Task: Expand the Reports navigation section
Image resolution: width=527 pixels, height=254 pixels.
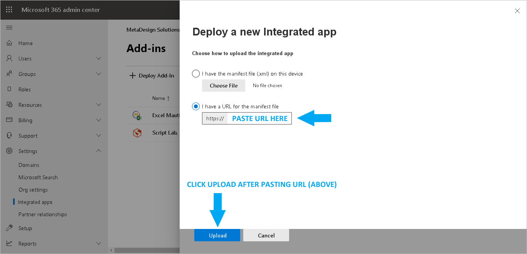Action: [99, 244]
